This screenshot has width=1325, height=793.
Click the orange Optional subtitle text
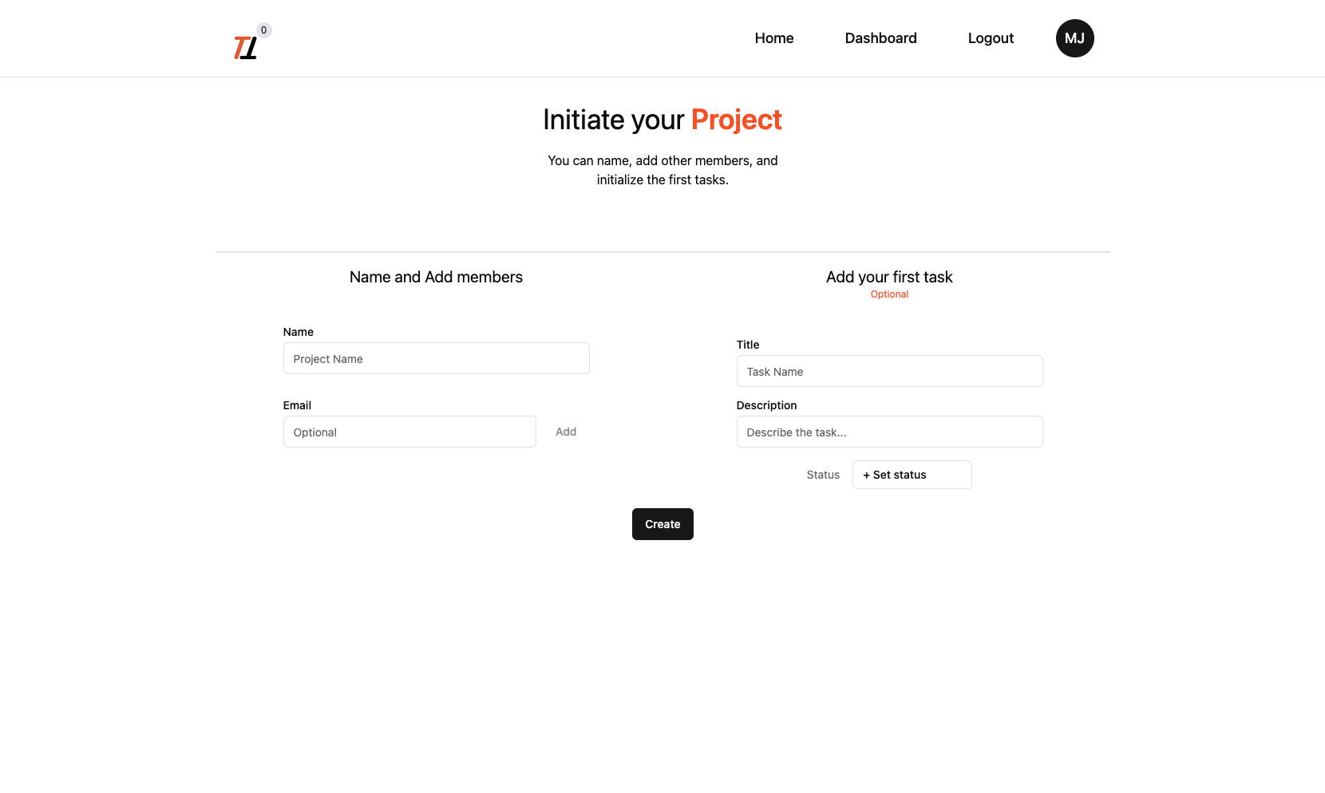pos(889,294)
